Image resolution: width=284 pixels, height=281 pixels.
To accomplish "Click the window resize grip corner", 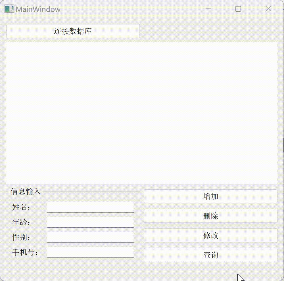I will 281,278.
